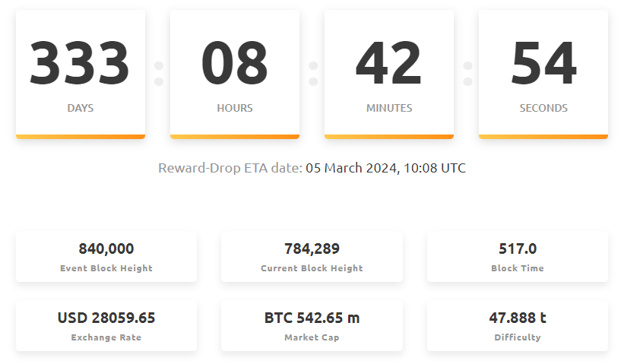Click the USD 28059.65 exchange rate value

tap(106, 318)
